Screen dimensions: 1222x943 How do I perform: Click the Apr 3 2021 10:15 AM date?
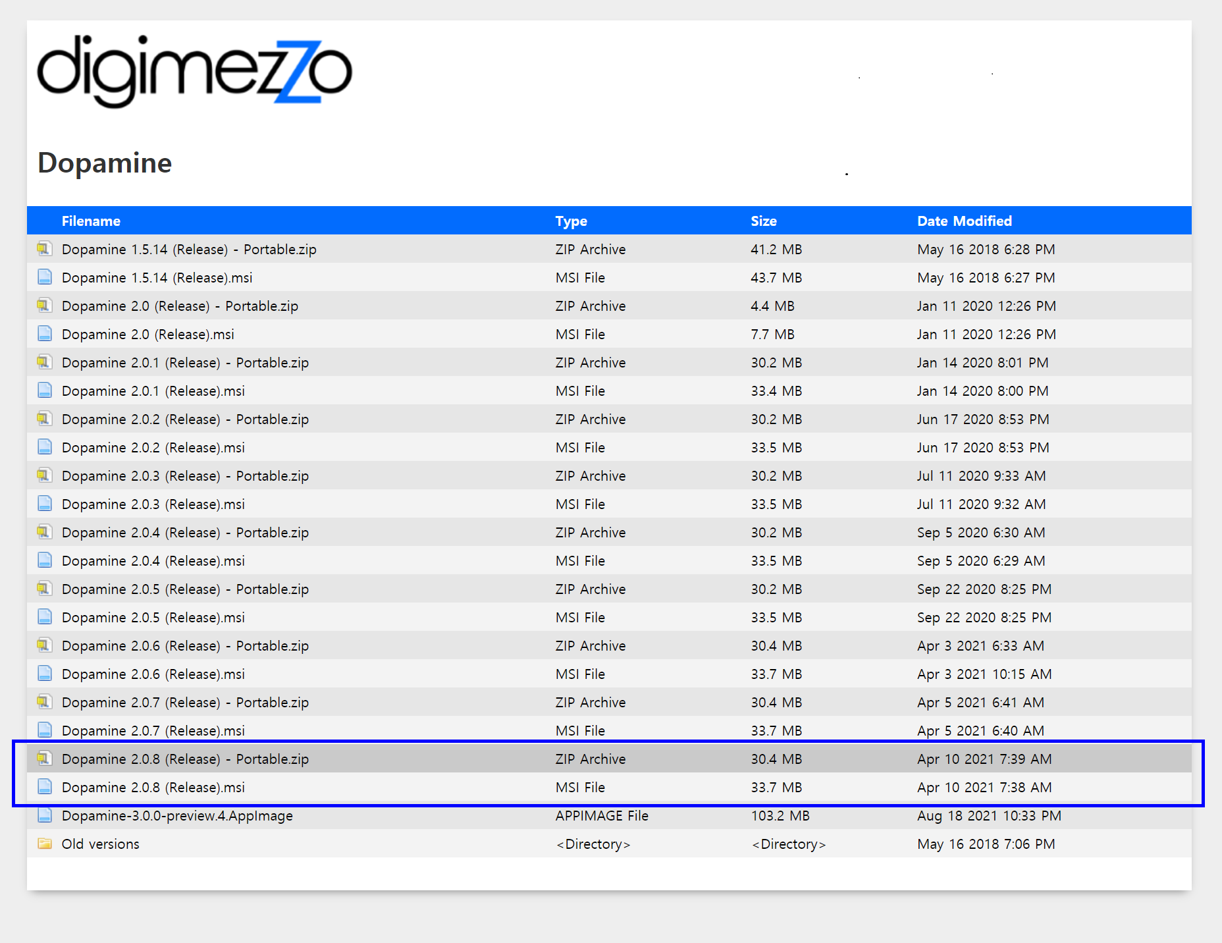[984, 674]
